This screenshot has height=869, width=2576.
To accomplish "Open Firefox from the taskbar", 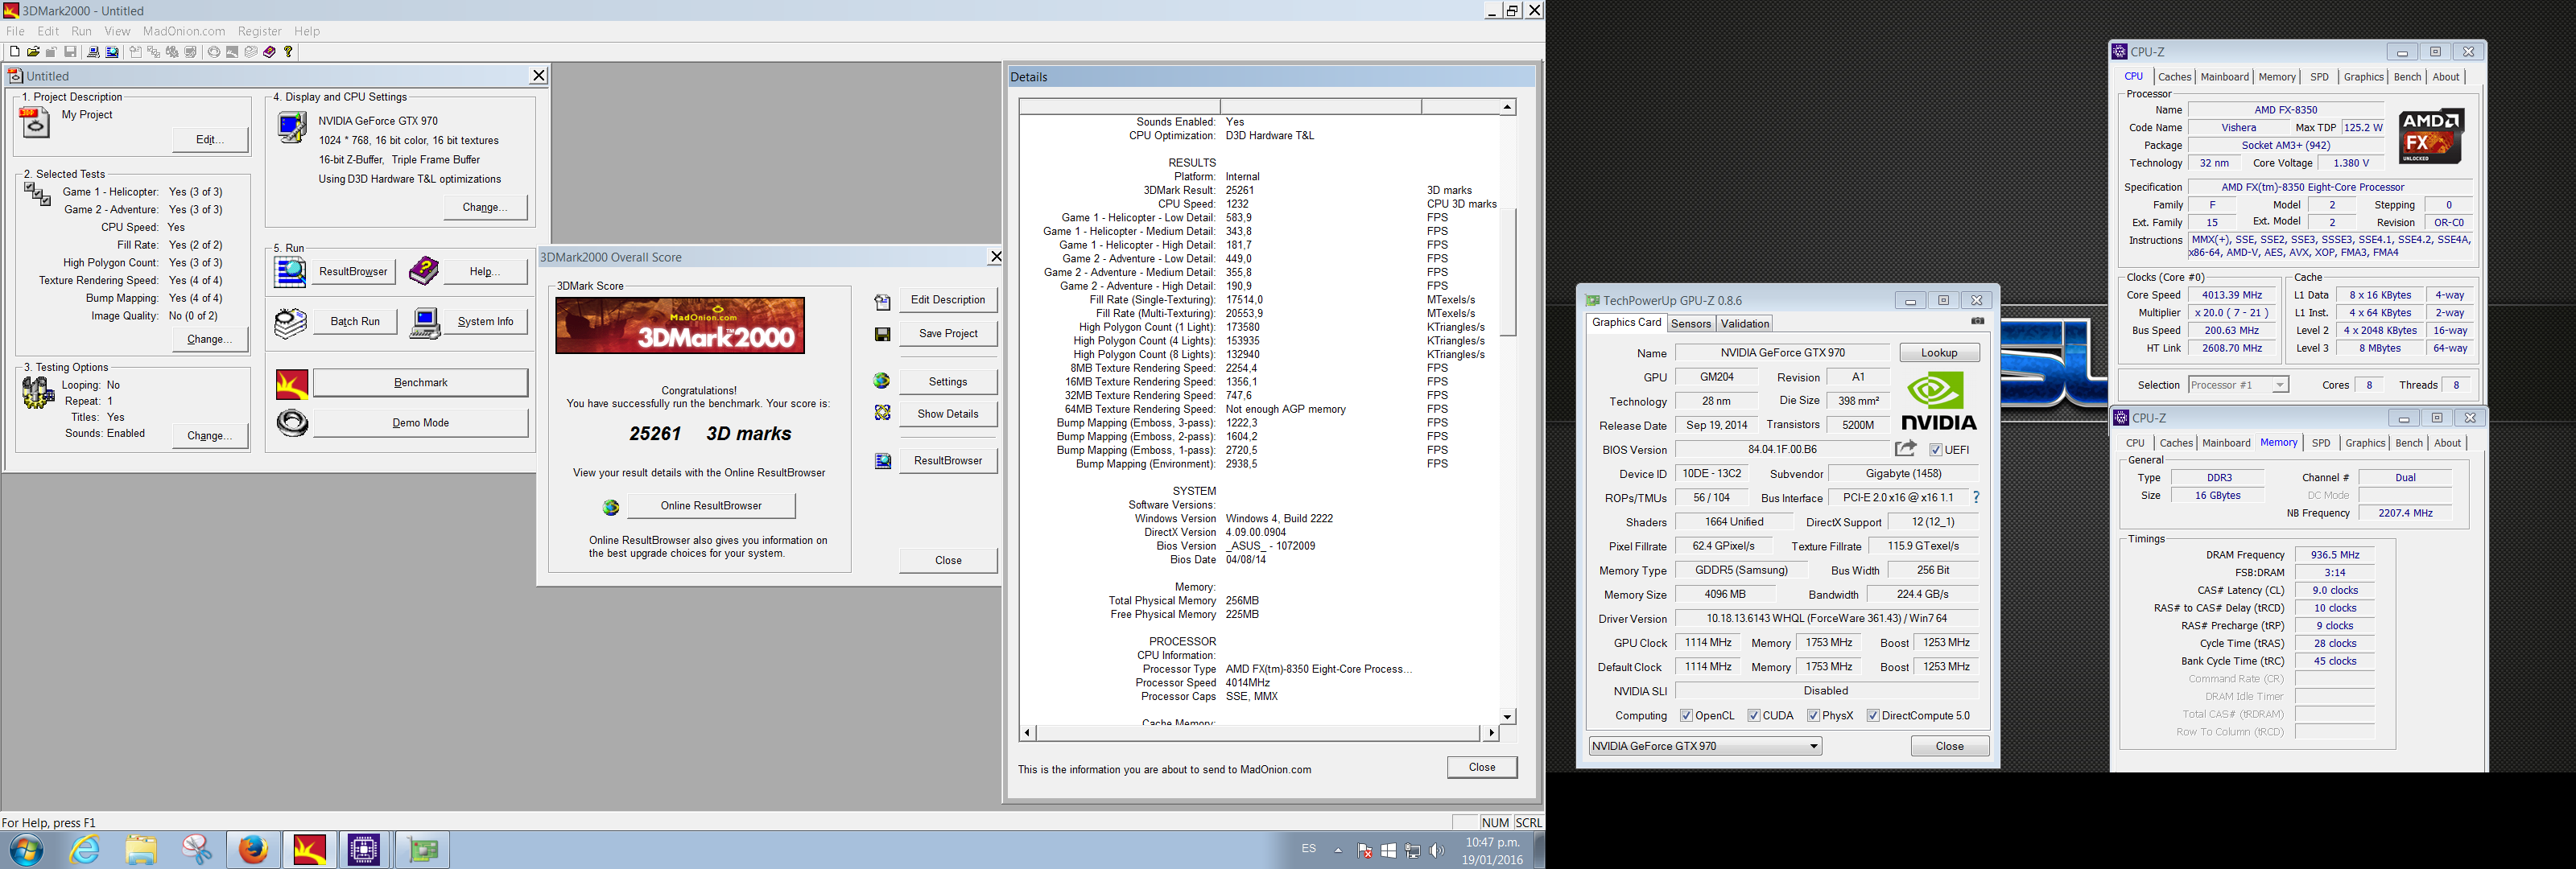I will coord(253,850).
